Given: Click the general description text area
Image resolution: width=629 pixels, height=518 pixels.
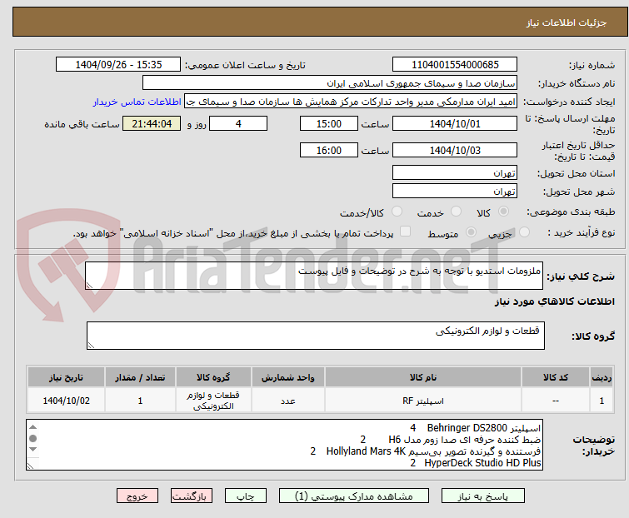Looking at the screenshot, I should [x=314, y=276].
